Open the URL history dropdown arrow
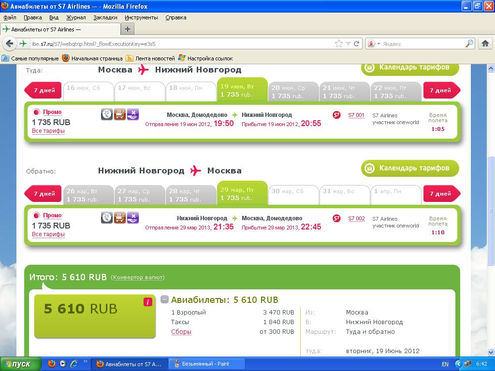 [x=348, y=43]
